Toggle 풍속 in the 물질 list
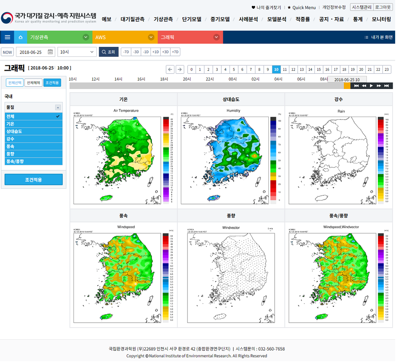Screen dimensions: 396x362 click(x=34, y=146)
